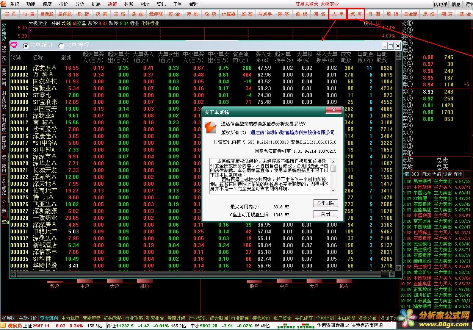Click the 大单统计 table horizontal scrollbar
Image resolution: width=473 pixels, height=330 pixels.
[x=203, y=274]
